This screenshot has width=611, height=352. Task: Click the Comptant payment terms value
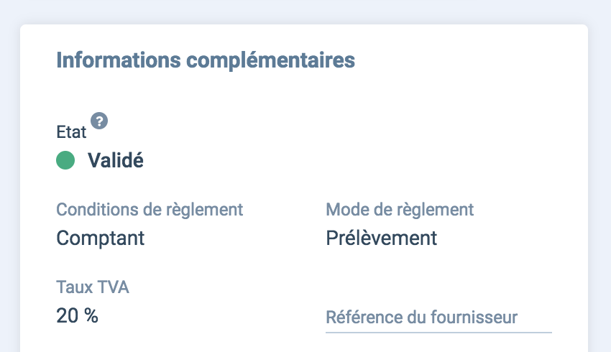(x=101, y=238)
